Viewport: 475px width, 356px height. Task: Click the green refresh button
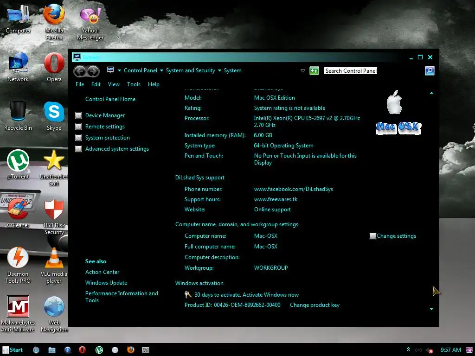[314, 70]
